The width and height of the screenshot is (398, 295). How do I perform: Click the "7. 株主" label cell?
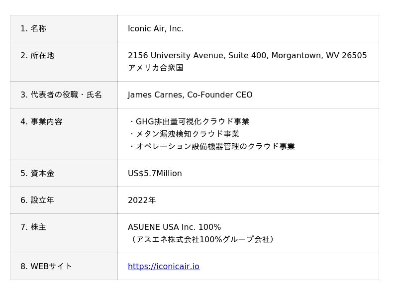point(33,227)
